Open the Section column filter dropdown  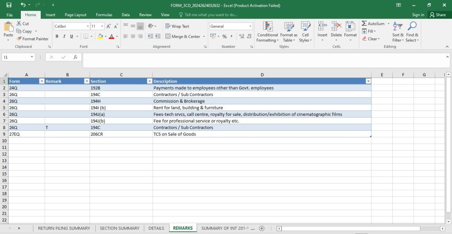click(149, 81)
